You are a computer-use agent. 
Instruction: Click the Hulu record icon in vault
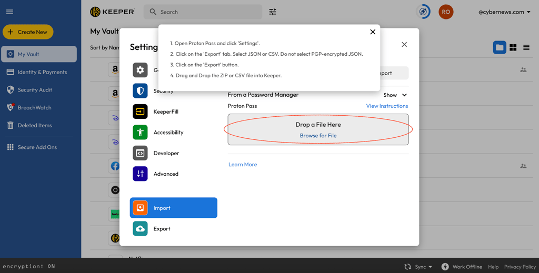(115, 214)
